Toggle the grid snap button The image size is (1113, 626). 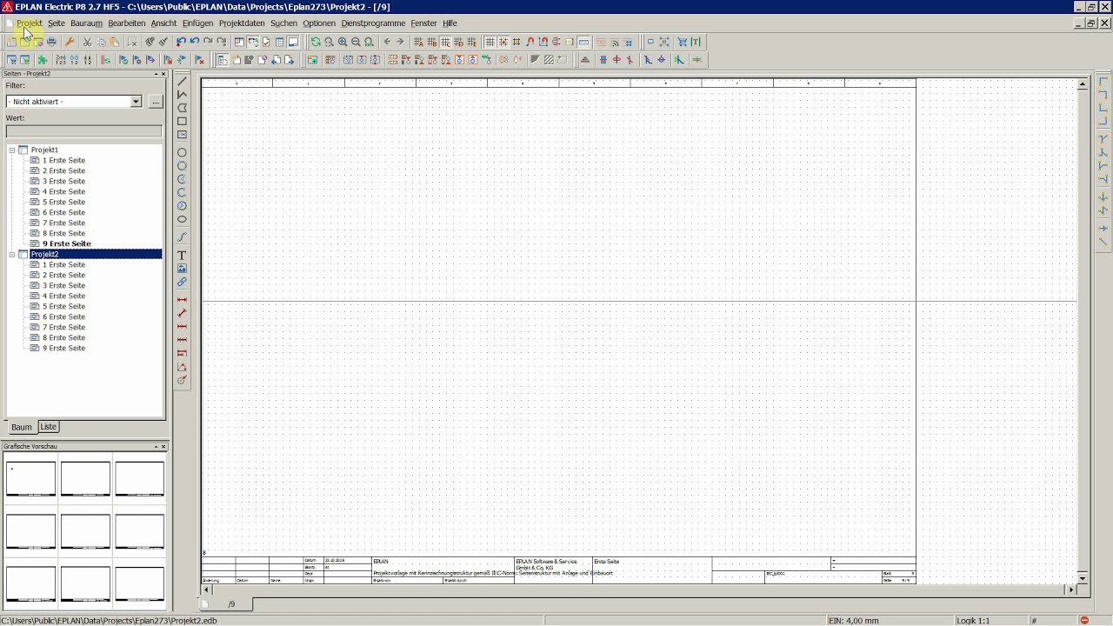coord(503,42)
